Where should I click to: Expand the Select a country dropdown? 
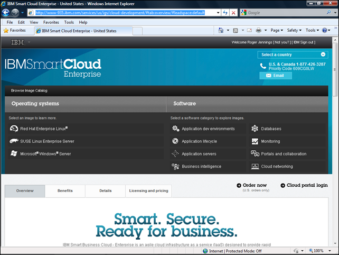(x=293, y=54)
